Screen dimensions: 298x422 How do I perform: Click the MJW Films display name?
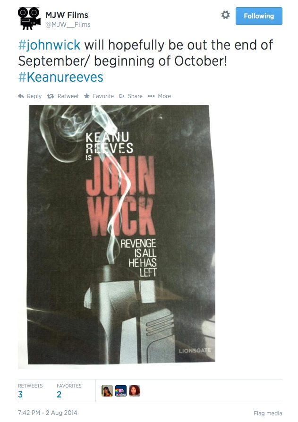(67, 15)
